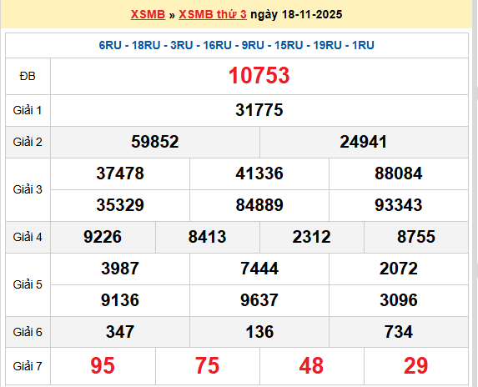Select Giải 2 number 59852
This screenshot has height=387, width=478.
155,142
